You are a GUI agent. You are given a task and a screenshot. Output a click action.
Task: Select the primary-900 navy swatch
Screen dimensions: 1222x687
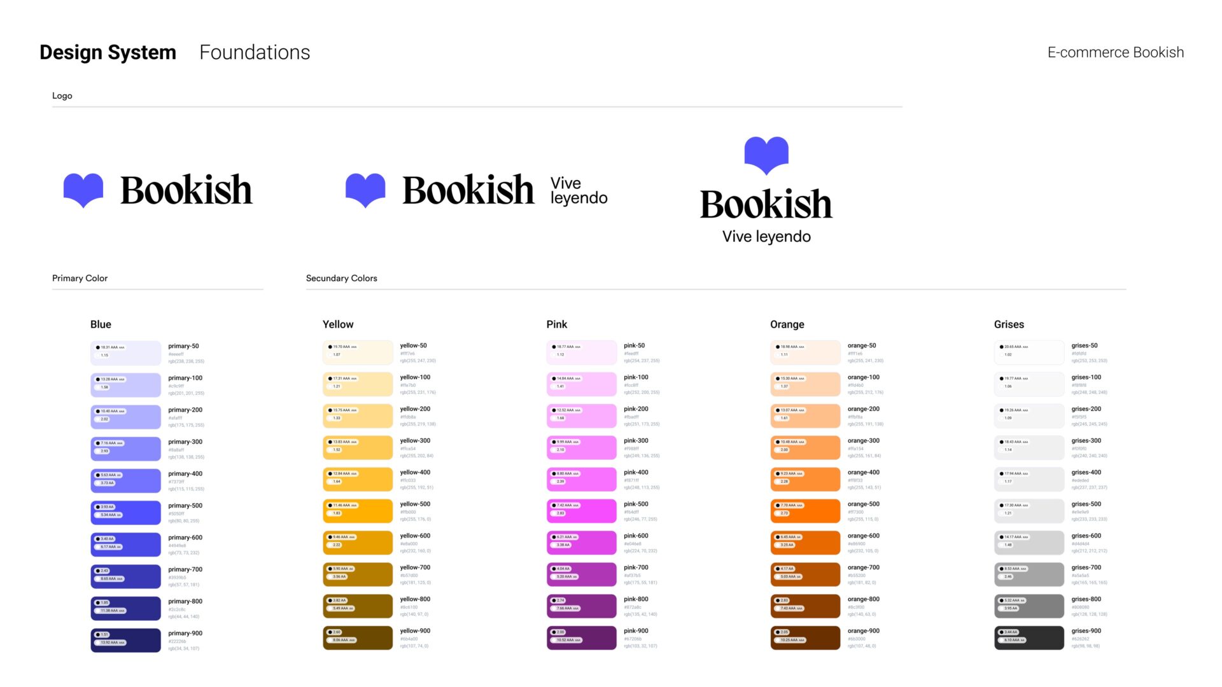[x=125, y=640]
